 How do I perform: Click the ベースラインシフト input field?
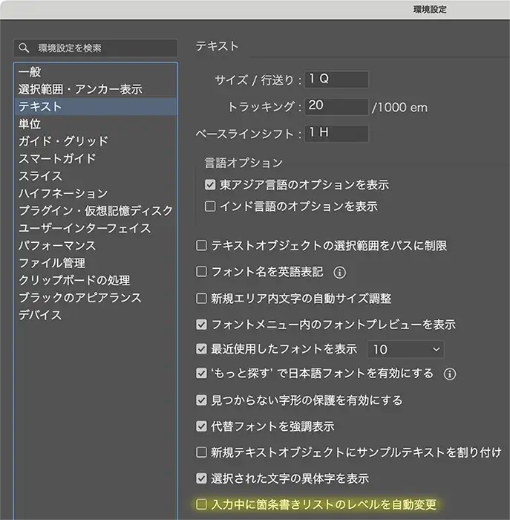click(x=336, y=134)
